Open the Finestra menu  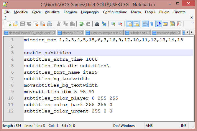tap(179, 12)
